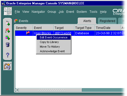Image resolution: width=127 pixels, height=96 pixels.
Task: Click the horizontal scrollbar thumb
Action: [50, 90]
